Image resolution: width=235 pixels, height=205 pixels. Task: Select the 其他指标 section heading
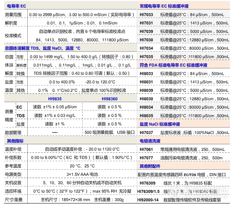[15, 141]
